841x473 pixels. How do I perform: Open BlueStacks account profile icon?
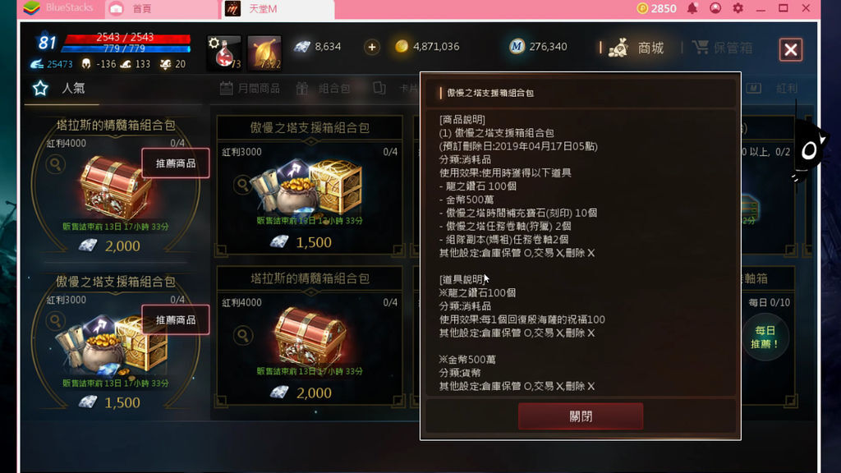(x=715, y=8)
